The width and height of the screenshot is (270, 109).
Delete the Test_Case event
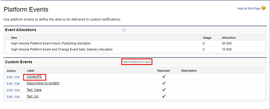17,90
